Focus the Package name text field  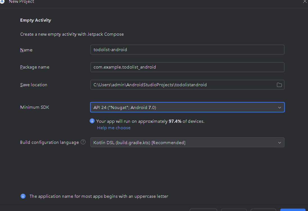187,67
